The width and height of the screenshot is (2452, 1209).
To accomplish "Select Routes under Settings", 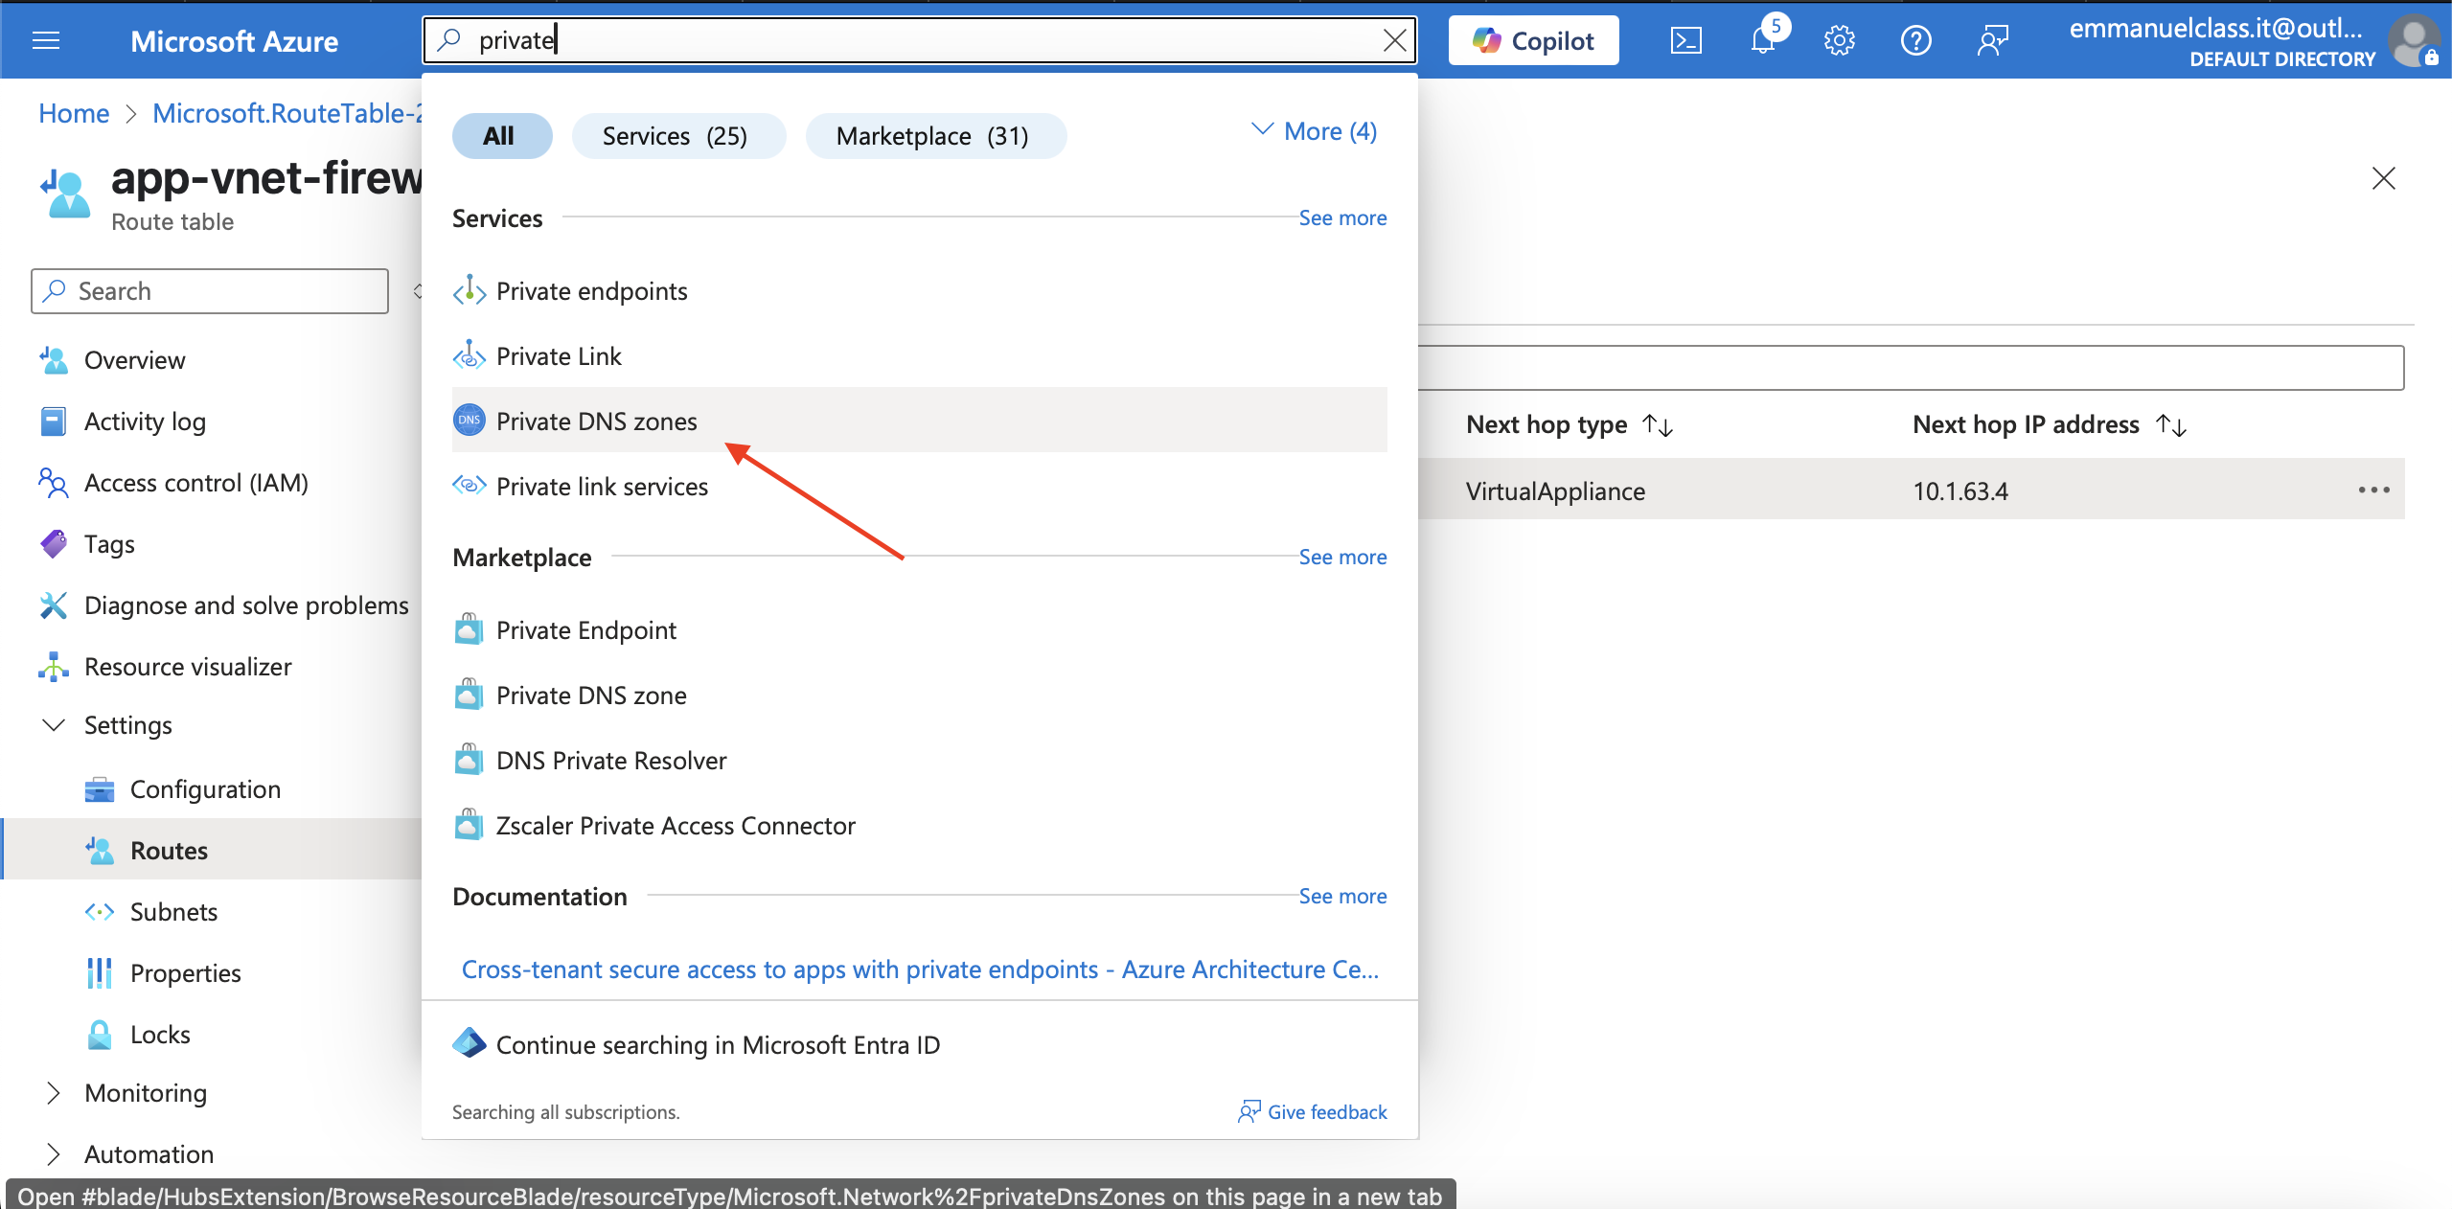I will click(211, 851).
